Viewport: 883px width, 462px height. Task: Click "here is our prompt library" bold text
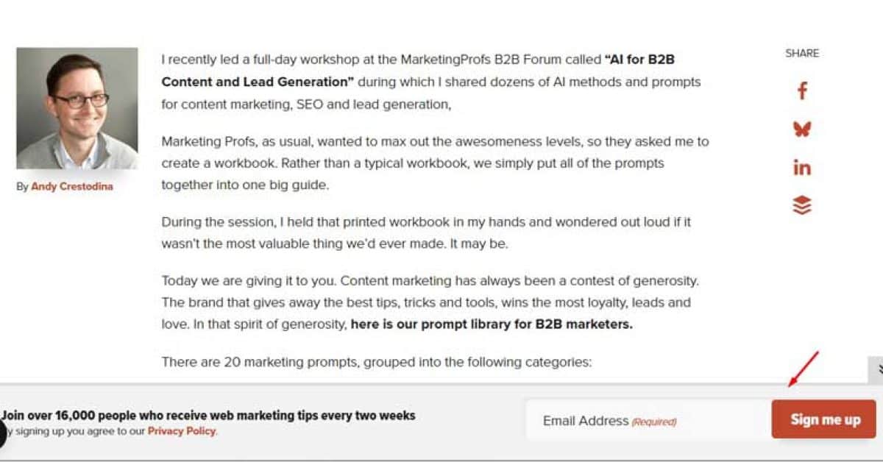492,324
